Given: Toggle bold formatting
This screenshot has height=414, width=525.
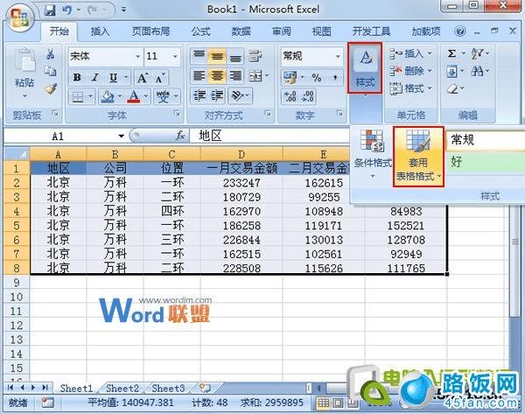Looking at the screenshot, I should [77, 78].
